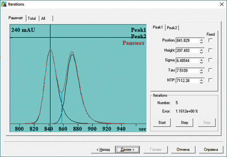Image resolution: width=227 pixels, height=157 pixels.
Task: Increase NTP with the up arrow
Action: tap(201, 80)
